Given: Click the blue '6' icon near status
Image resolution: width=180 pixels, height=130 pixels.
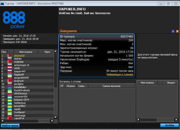Looking at the screenshot, I should click(173, 31).
